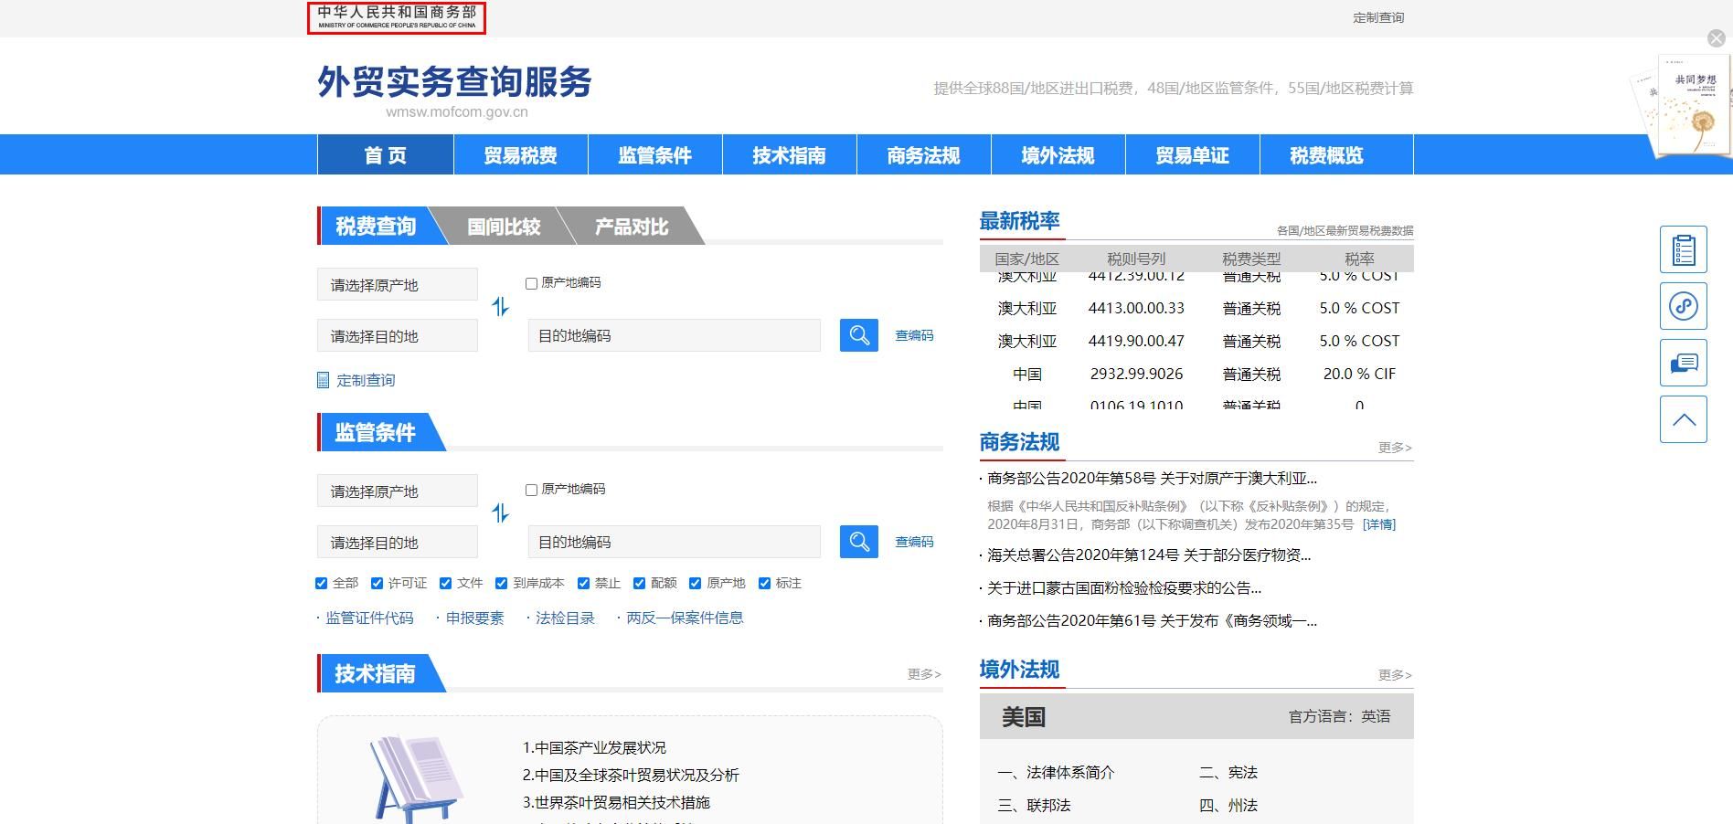Viewport: 1733px width, 824px height.
Task: Click the link/share icon in the right sidebar
Action: [1683, 306]
